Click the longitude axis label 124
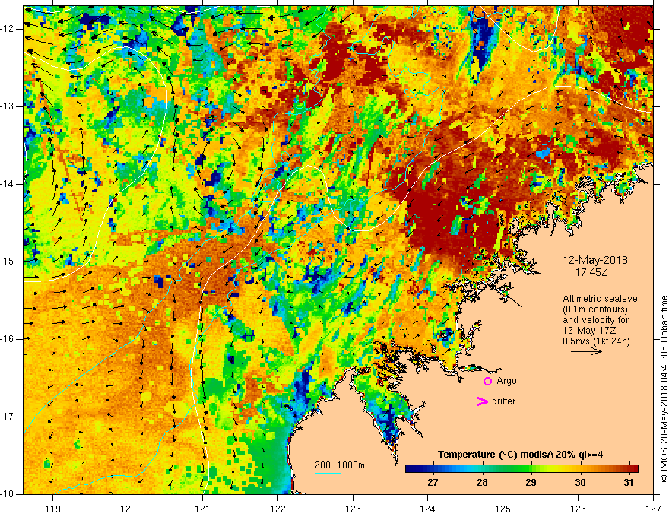 tap(428, 509)
